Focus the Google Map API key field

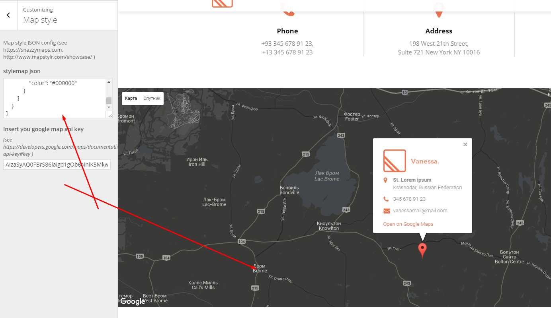point(57,165)
